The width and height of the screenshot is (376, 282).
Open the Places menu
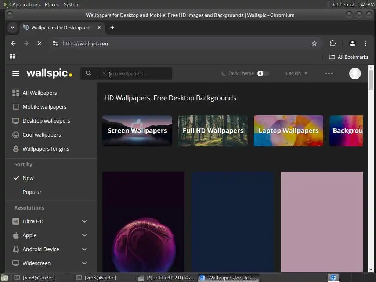click(x=52, y=4)
